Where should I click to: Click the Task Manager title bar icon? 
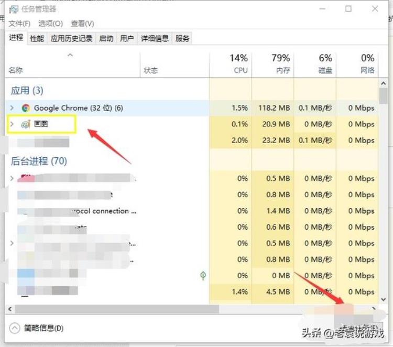tap(14, 9)
